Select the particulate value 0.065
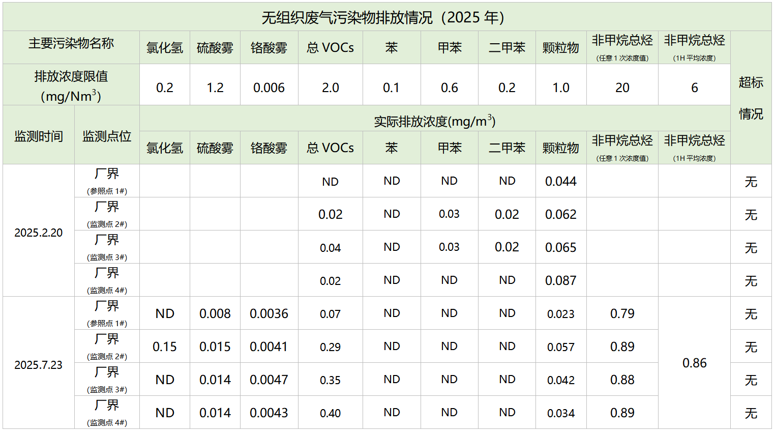The height and width of the screenshot is (432, 775). point(560,247)
